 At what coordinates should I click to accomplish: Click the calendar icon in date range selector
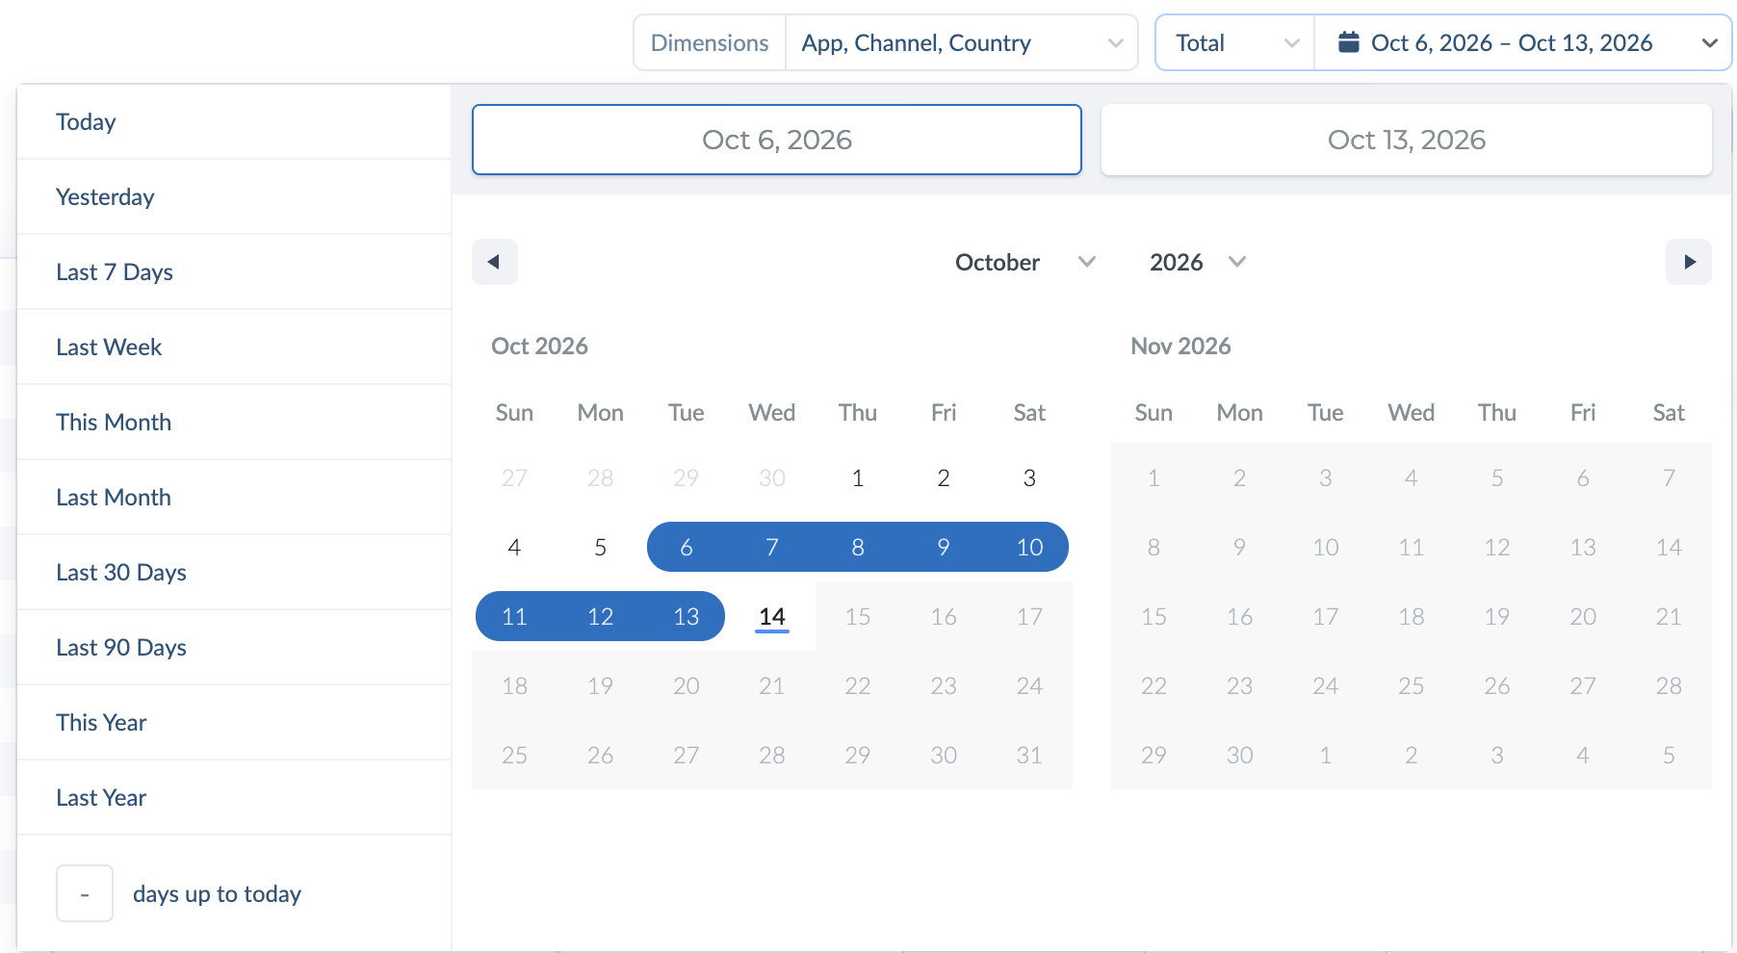point(1349,42)
